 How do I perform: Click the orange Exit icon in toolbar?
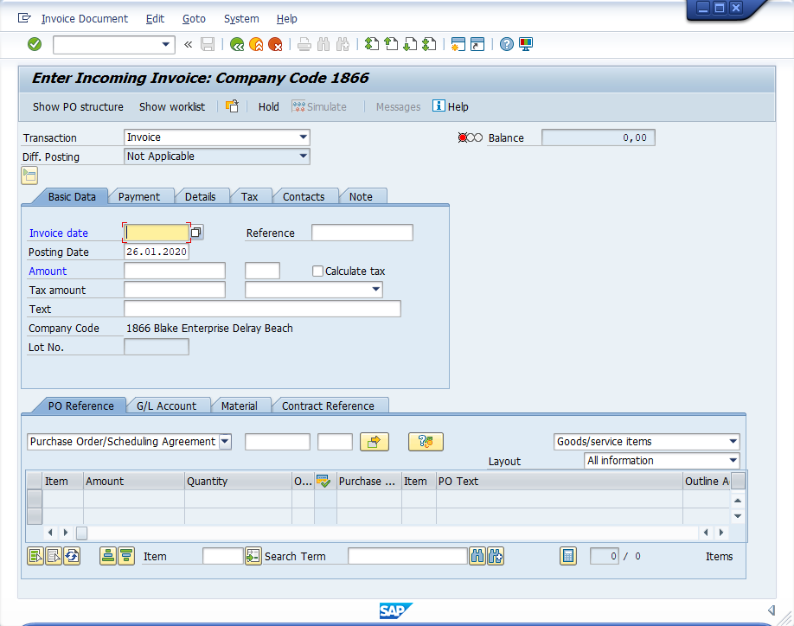click(x=256, y=44)
